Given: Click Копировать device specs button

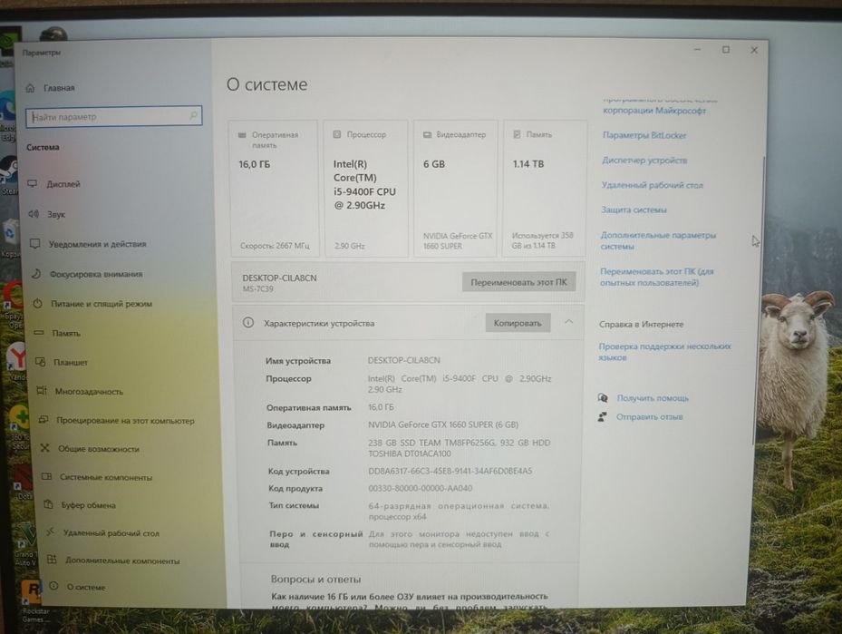Looking at the screenshot, I should click(518, 323).
